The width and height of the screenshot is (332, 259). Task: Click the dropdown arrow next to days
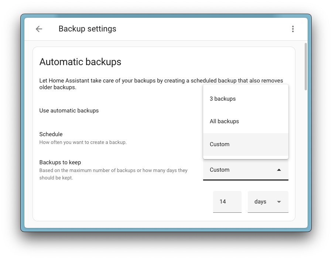[x=280, y=202]
